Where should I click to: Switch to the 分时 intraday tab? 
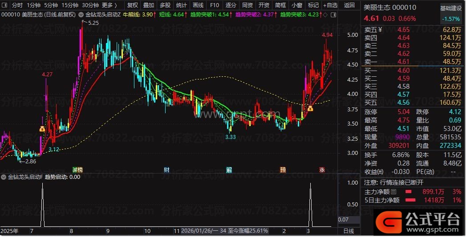pos(17,5)
